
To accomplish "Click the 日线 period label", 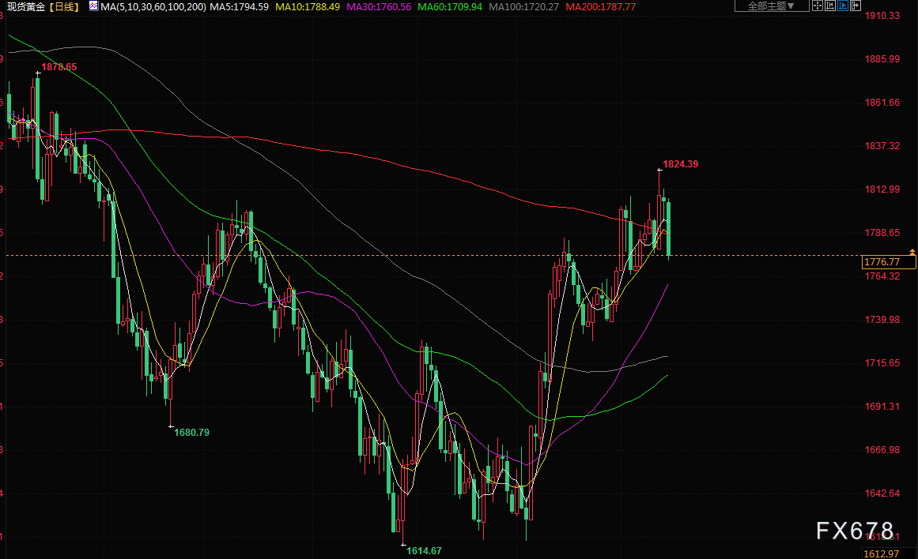I will click(x=64, y=7).
